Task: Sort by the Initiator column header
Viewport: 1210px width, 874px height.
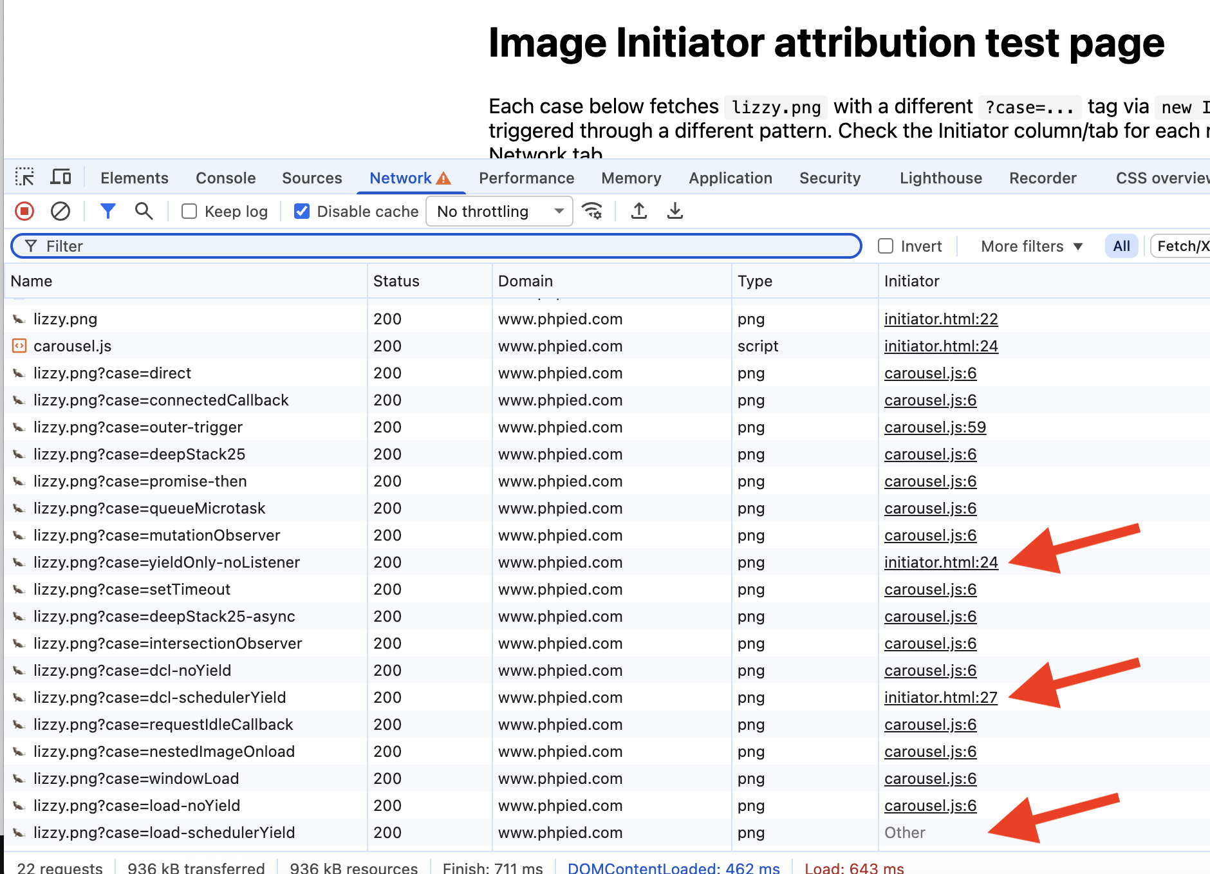Action: click(x=1044, y=281)
